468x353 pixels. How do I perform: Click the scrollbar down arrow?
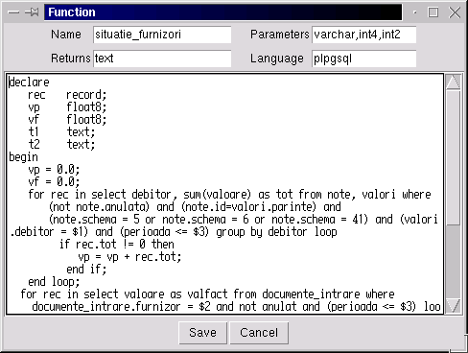coord(453,306)
